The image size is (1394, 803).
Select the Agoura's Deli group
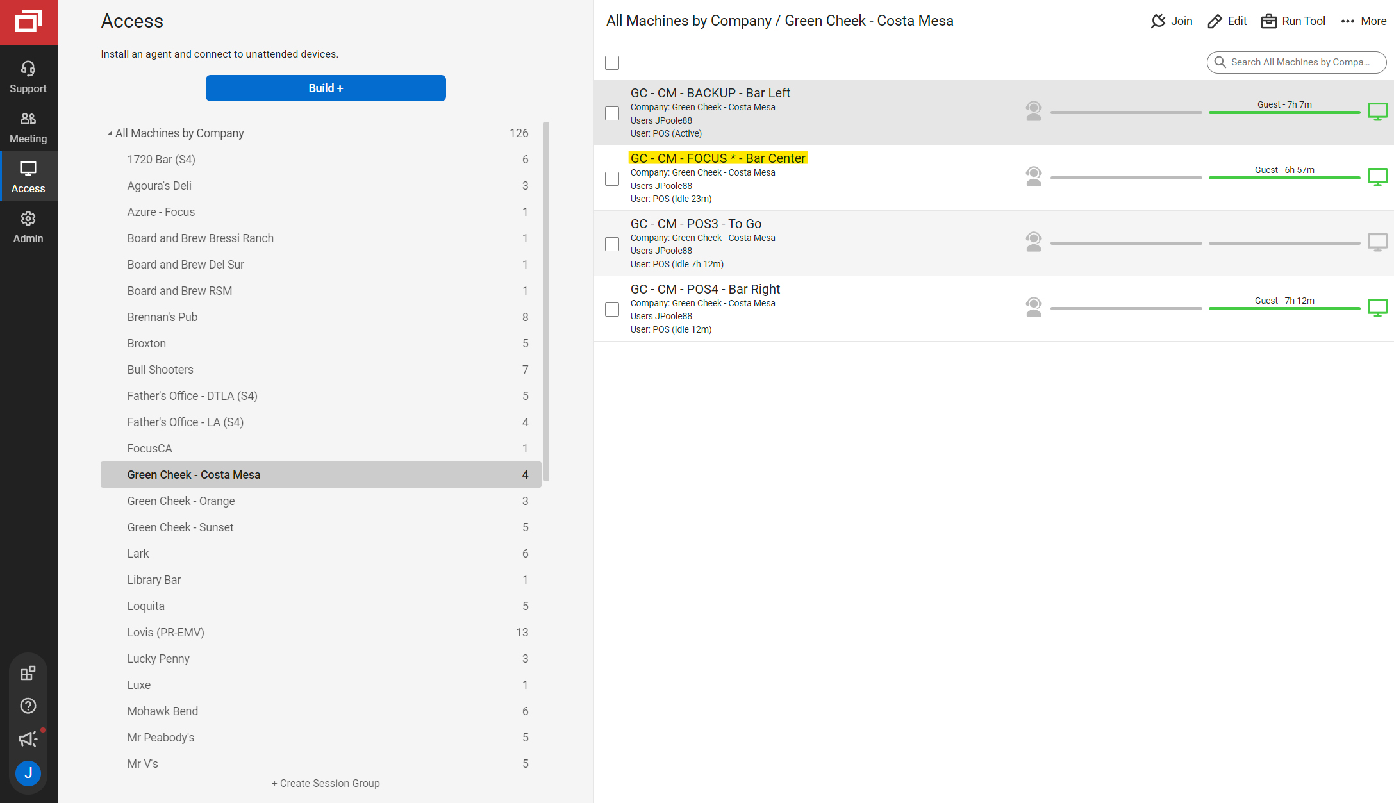[x=321, y=186]
